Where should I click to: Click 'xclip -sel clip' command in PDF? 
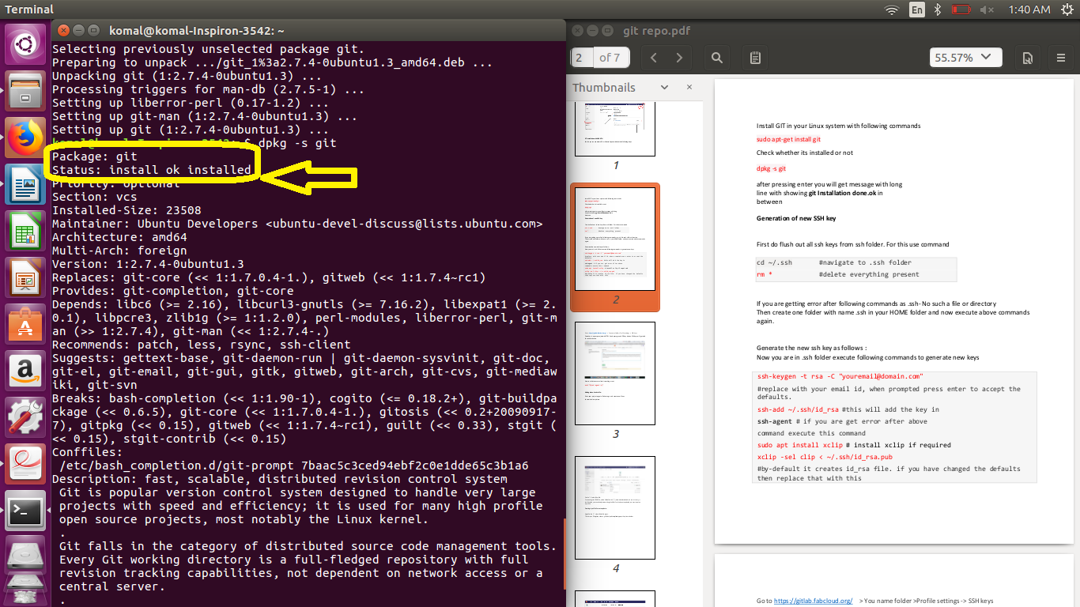(x=825, y=456)
